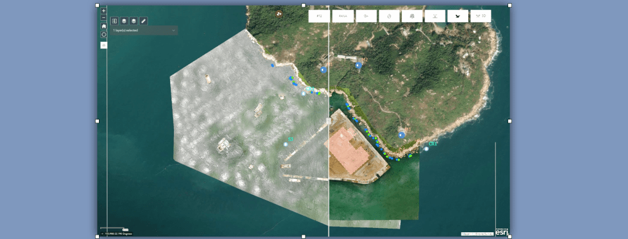
Task: Click the white eye button on left strip
Action: pyautogui.click(x=104, y=45)
